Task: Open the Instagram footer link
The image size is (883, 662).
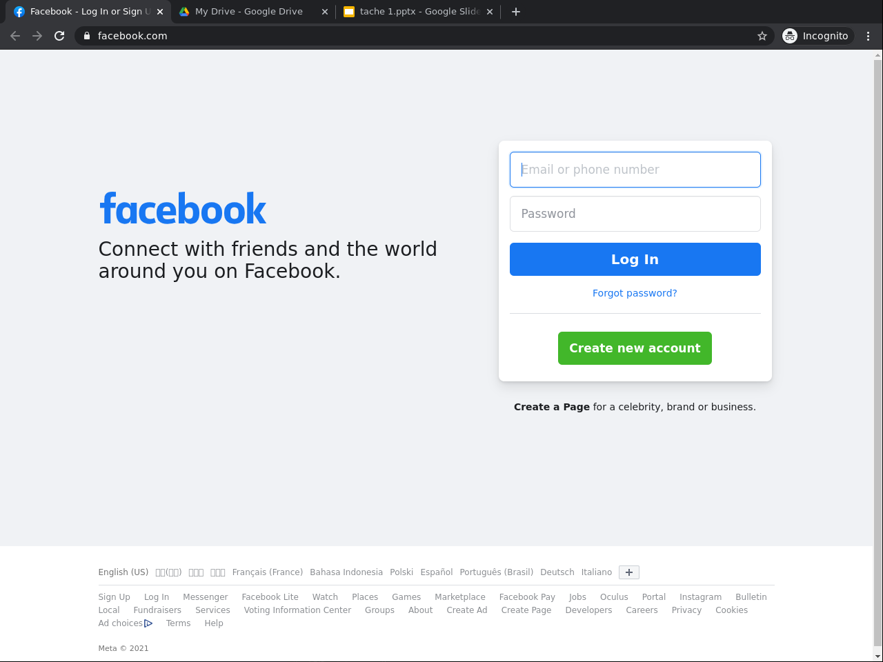Action: [x=700, y=597]
